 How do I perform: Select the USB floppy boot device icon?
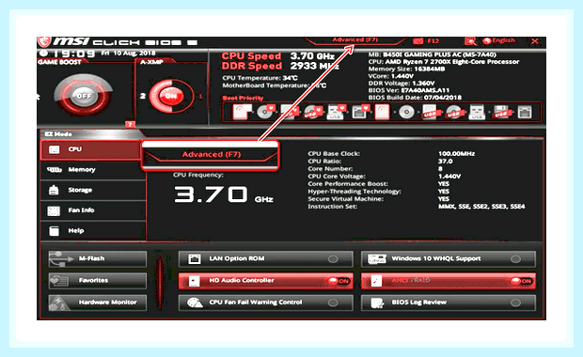pyautogui.click(x=501, y=112)
